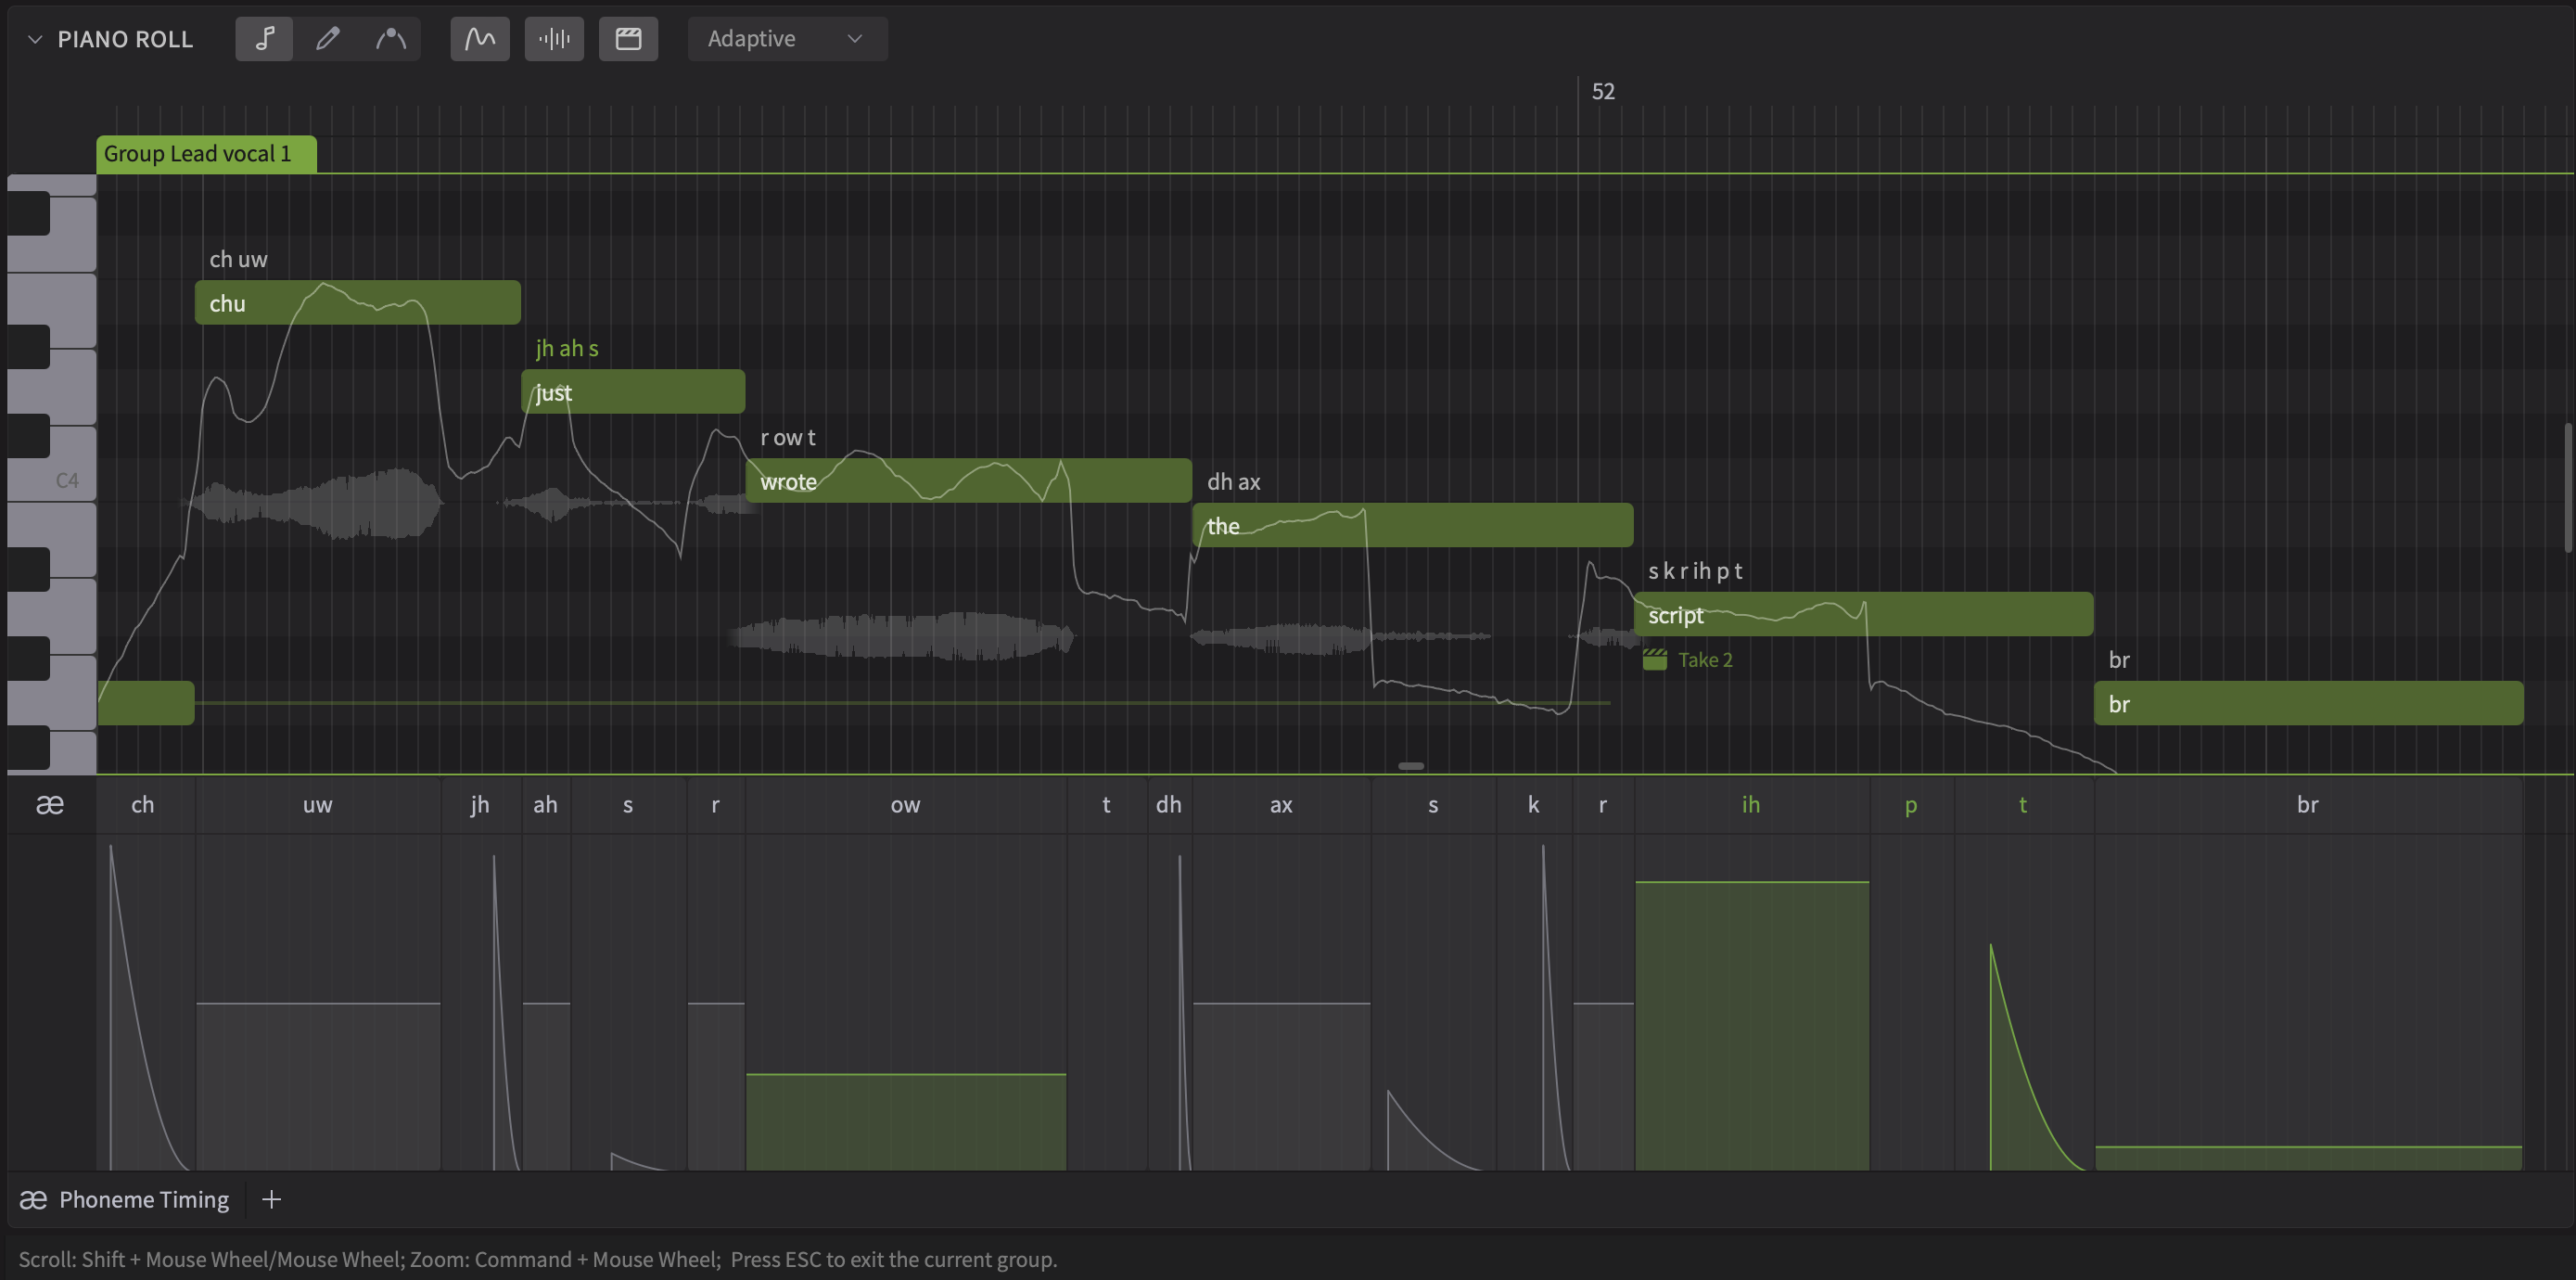
Task: Click the Phoneme Timing panel icon
Action: [x=33, y=1199]
